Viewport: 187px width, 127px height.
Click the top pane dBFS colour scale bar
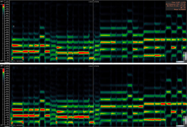pyautogui.click(x=3, y=32)
